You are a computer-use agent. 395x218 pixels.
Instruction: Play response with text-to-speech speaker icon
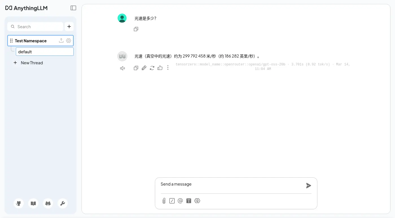pos(122,68)
